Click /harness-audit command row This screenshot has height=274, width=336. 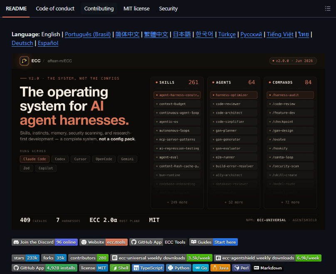click(x=290, y=95)
